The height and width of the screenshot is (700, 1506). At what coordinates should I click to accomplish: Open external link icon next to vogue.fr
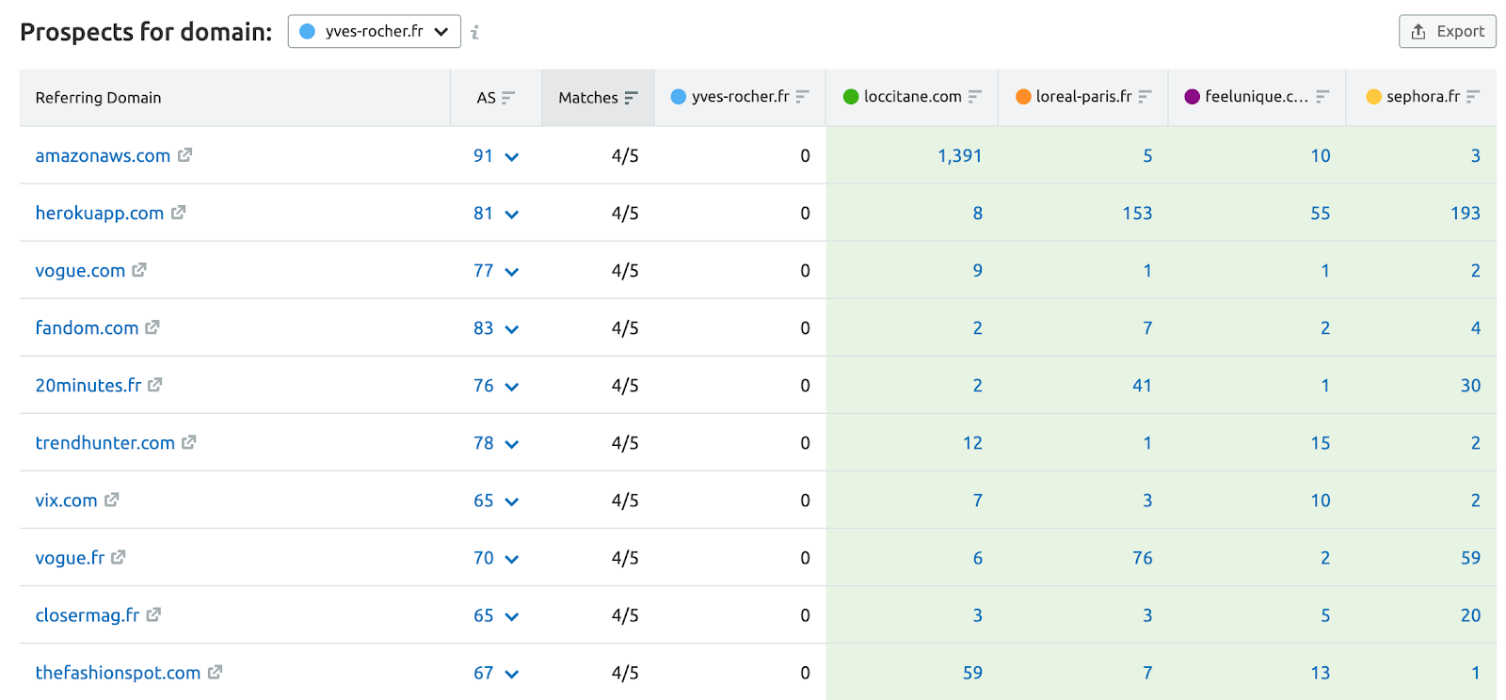(x=118, y=556)
